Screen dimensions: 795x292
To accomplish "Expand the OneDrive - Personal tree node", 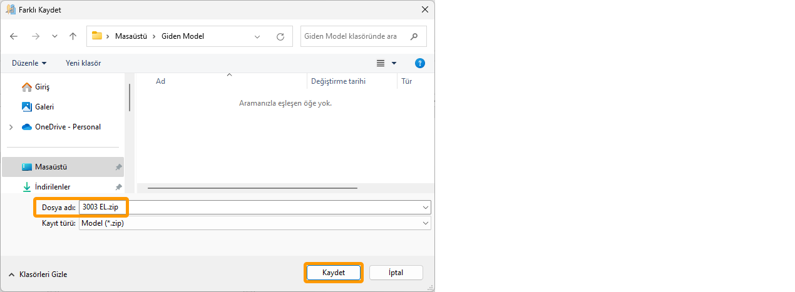I will (x=11, y=127).
